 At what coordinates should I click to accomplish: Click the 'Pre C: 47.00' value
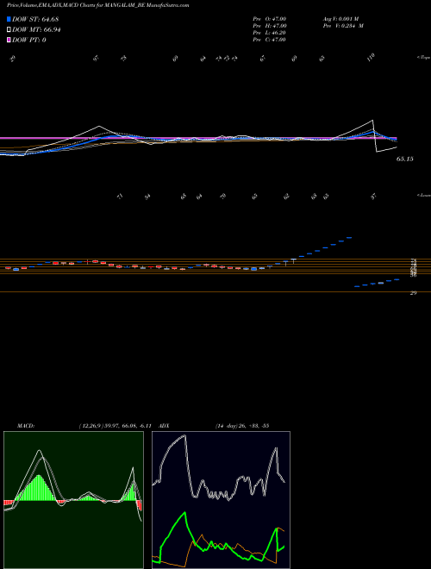point(270,40)
